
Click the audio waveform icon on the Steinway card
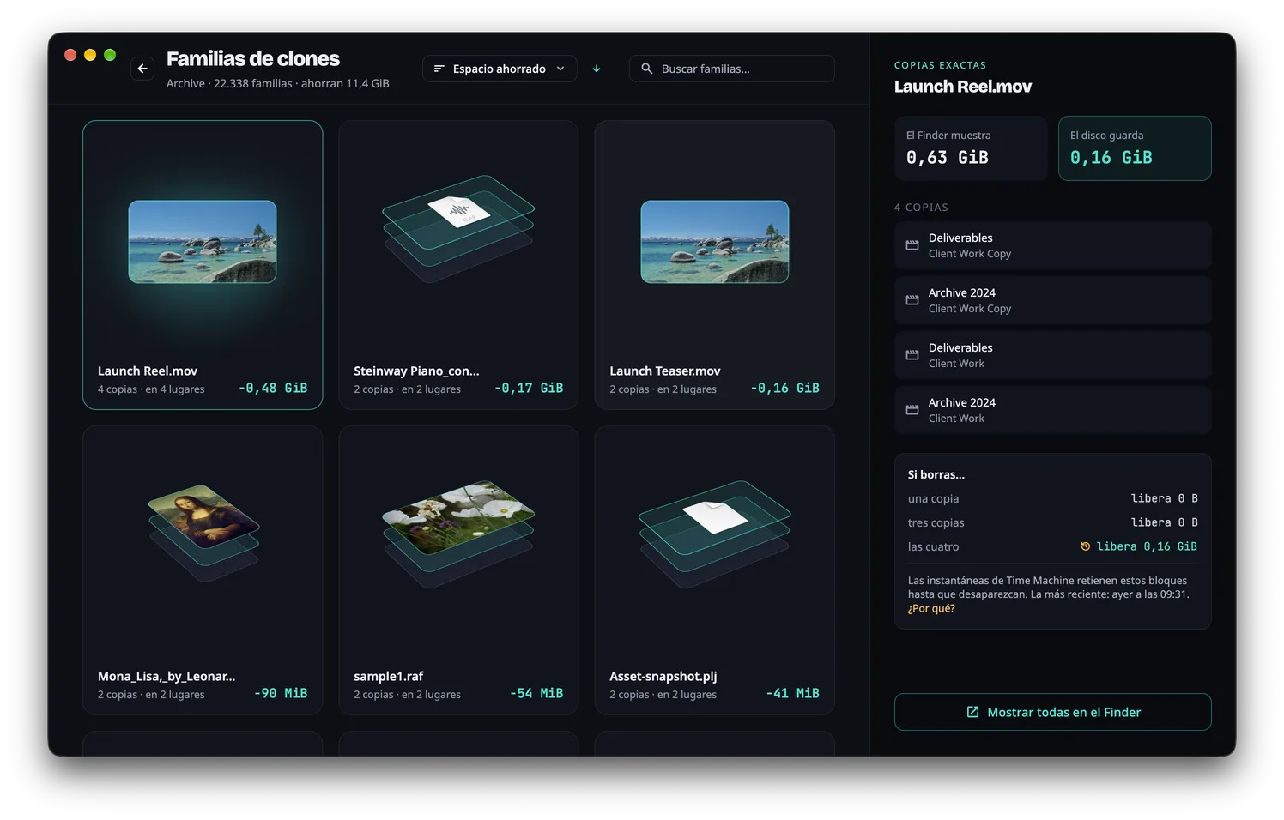(x=459, y=211)
